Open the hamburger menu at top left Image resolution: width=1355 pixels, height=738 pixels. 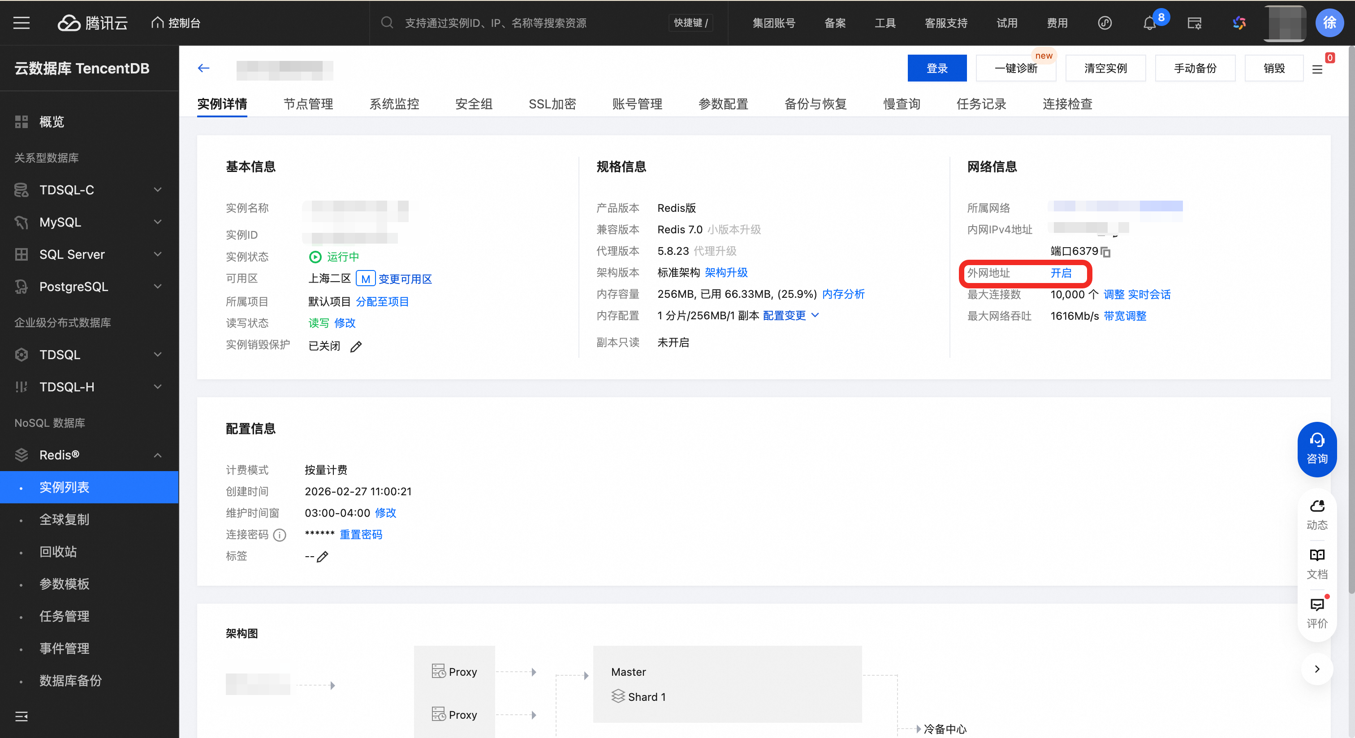click(22, 23)
